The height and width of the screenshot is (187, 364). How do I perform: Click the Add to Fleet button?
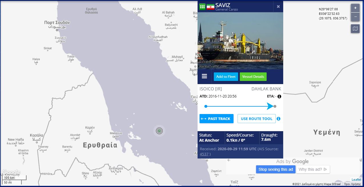(226, 76)
